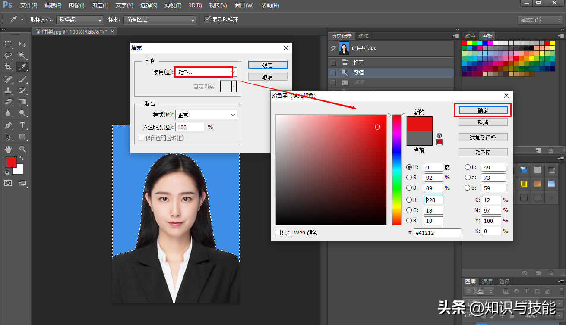Screen dimensions: 566x325
Task: Select the Brush tool
Action: (22, 79)
